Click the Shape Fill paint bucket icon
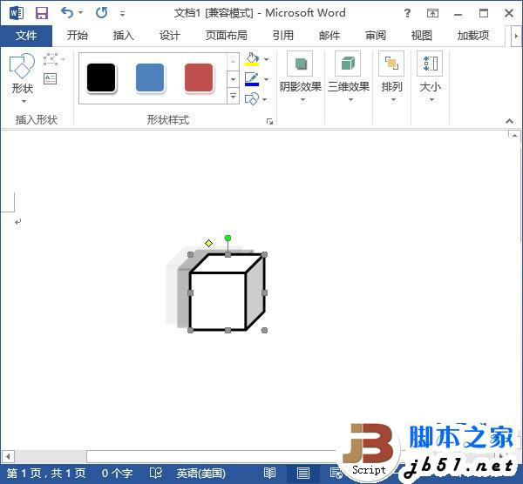Screen dimensions: 523x484 [252, 59]
